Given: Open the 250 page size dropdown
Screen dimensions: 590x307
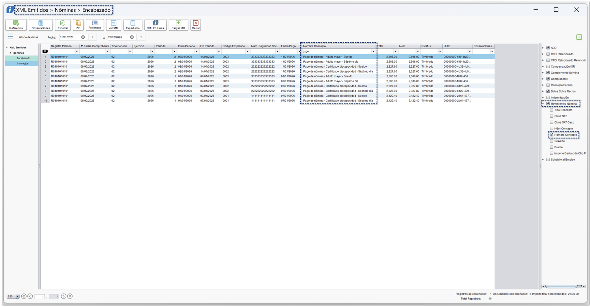Looking at the screenshot, I should click(17, 296).
